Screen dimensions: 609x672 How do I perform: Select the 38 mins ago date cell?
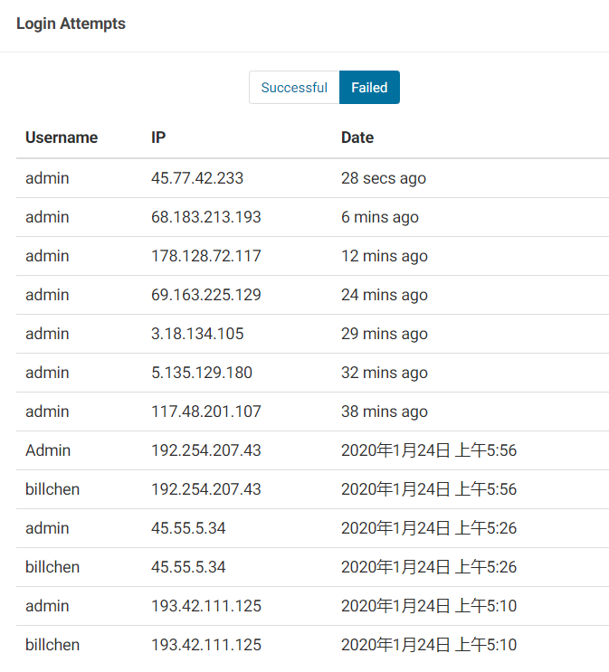tap(385, 412)
